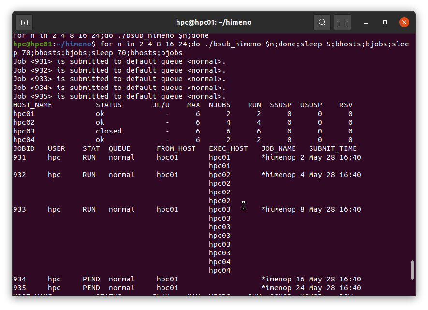Click the PEND status of job 934

coord(91,279)
